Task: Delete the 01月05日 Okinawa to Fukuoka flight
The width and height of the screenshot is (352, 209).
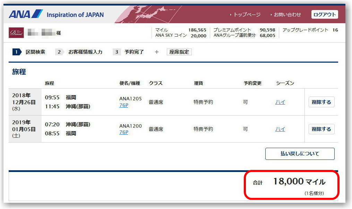Action: pyautogui.click(x=321, y=129)
